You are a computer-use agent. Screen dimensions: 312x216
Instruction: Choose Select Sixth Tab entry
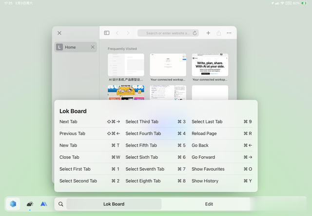click(156, 157)
